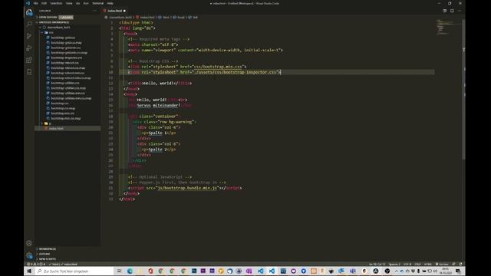Open the Explorer view in activity bar

pyautogui.click(x=29, y=12)
